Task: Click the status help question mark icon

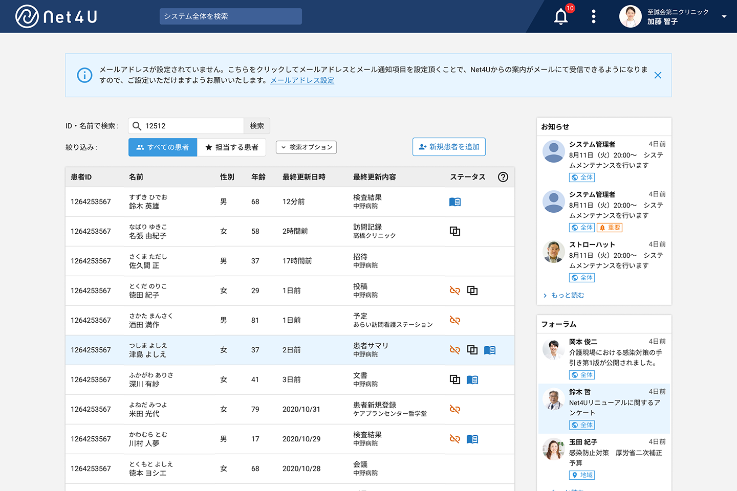Action: click(x=503, y=177)
